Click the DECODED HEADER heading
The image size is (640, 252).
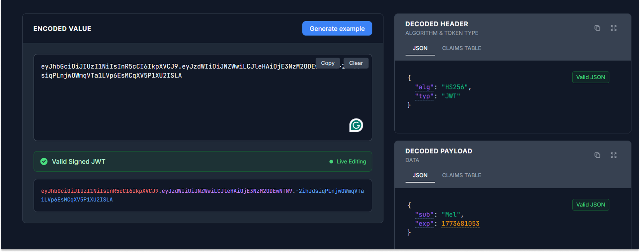click(437, 24)
